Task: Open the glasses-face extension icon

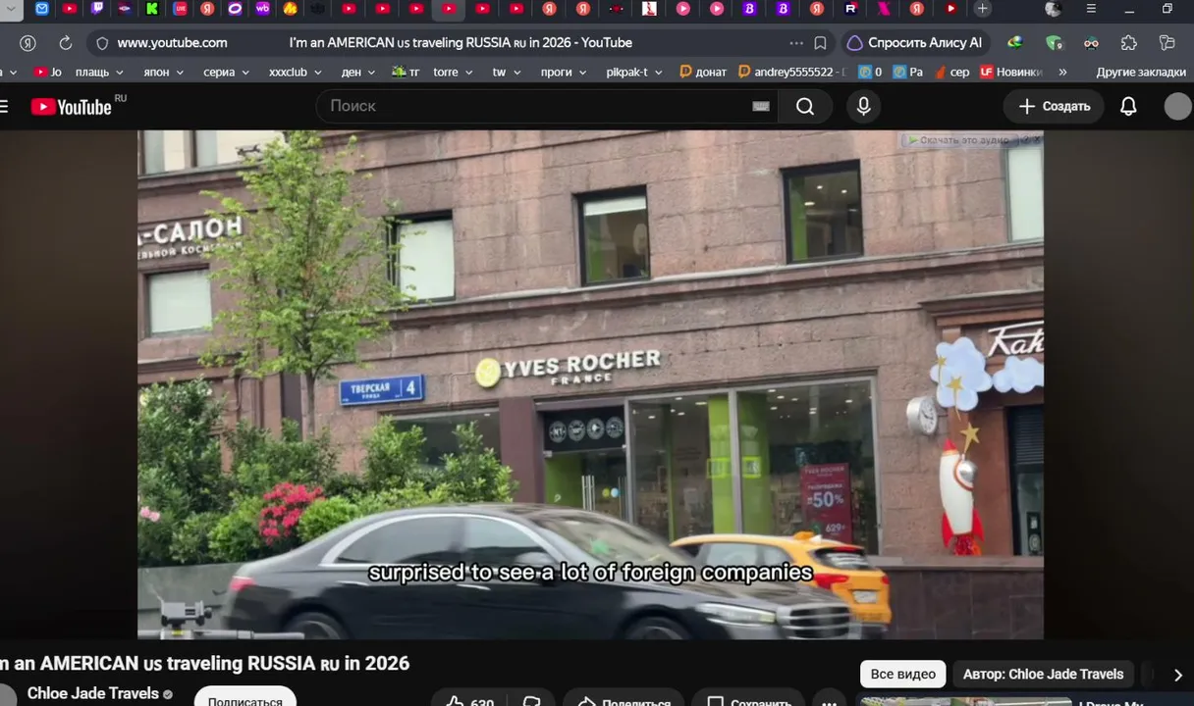Action: [x=1091, y=43]
